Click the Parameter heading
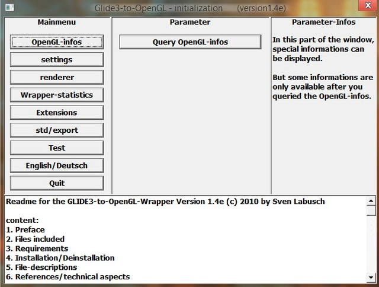Viewport: 379px width, 287px height. click(190, 22)
